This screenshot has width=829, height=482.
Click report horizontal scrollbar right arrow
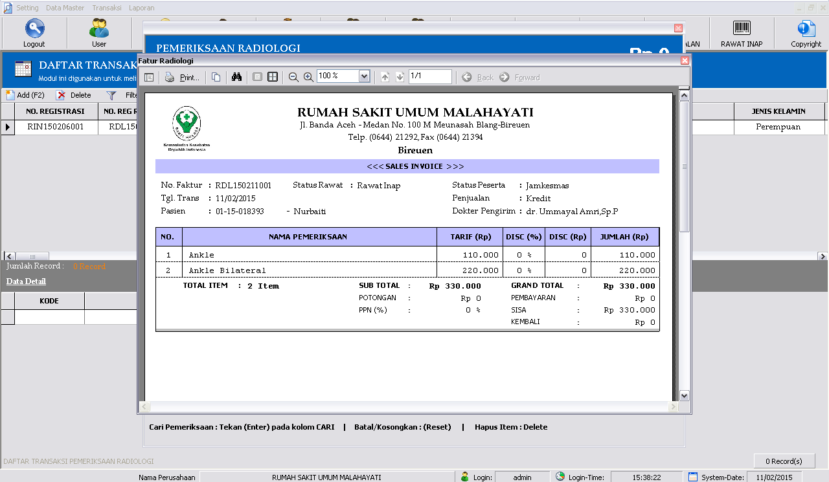(x=673, y=407)
